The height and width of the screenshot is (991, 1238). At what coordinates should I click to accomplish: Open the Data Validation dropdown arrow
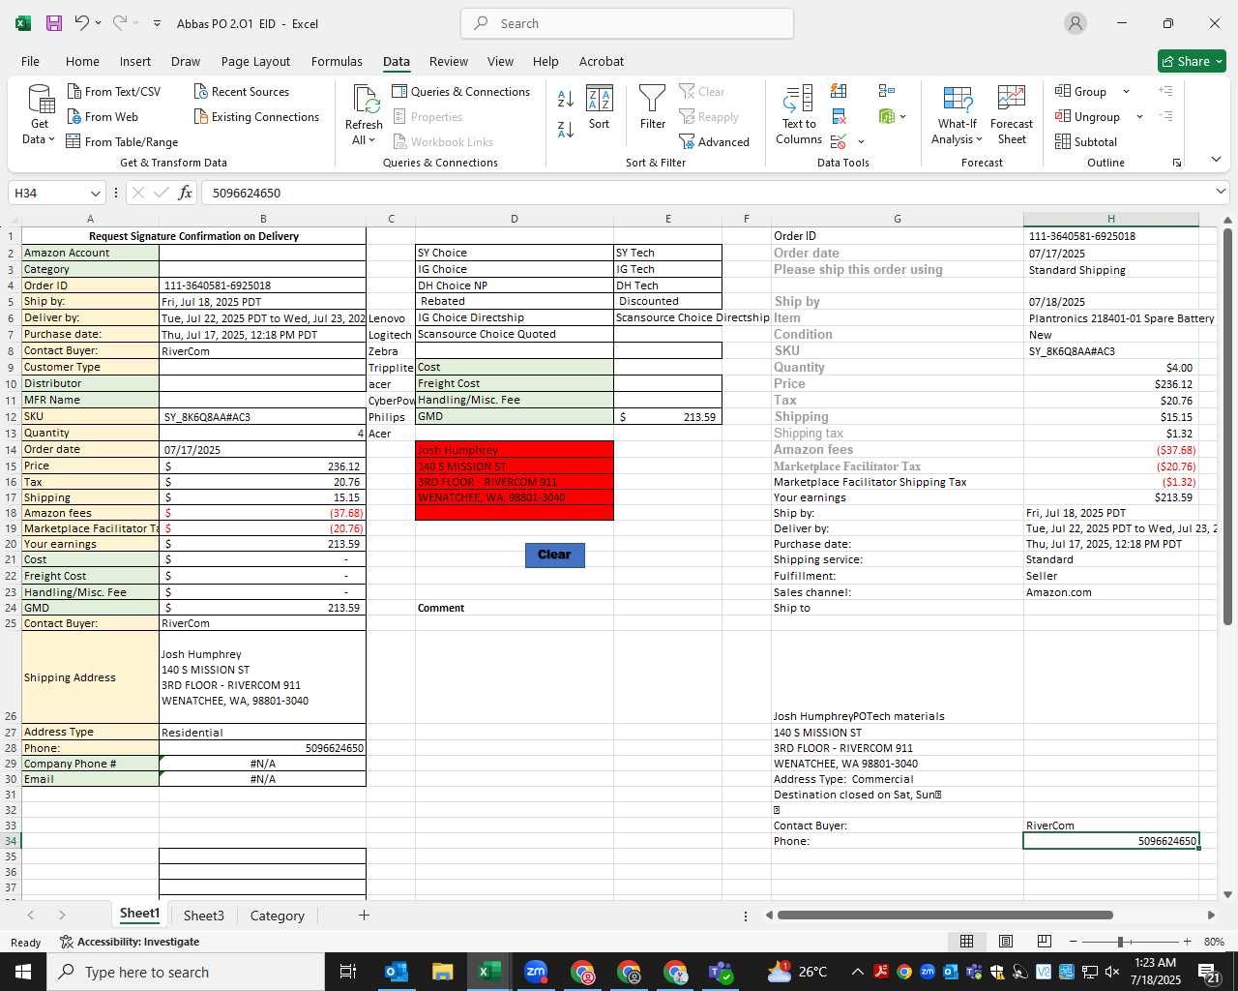861,141
